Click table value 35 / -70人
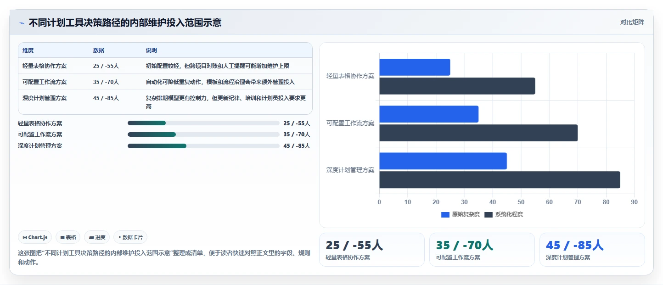 click(x=106, y=82)
